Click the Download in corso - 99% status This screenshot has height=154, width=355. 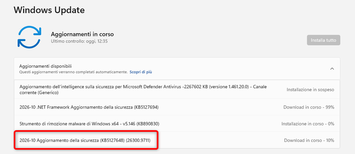(x=309, y=107)
